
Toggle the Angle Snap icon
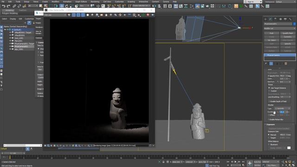click(114, 6)
